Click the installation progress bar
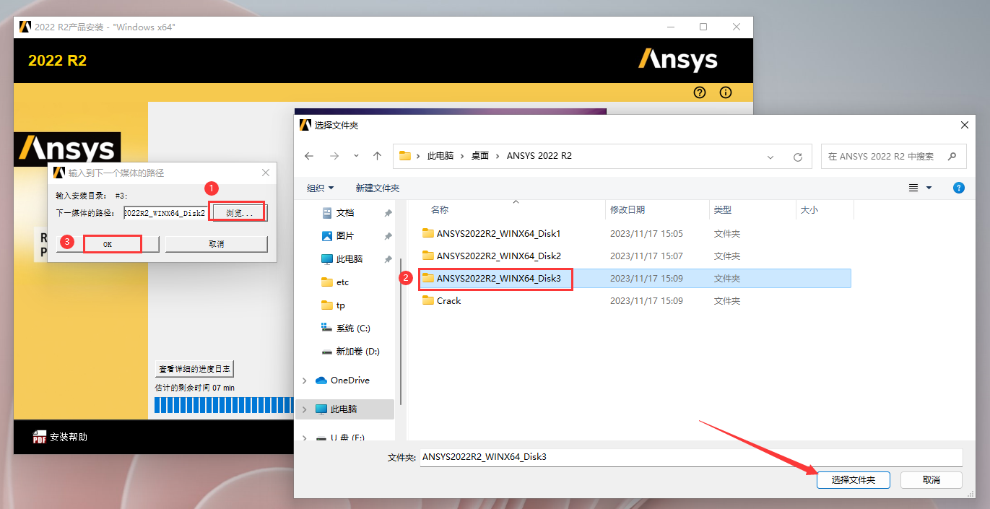The image size is (990, 509). point(224,404)
